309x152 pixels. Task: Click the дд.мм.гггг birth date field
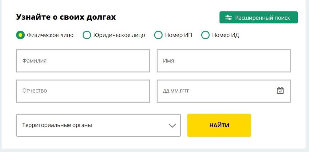pyautogui.click(x=224, y=91)
